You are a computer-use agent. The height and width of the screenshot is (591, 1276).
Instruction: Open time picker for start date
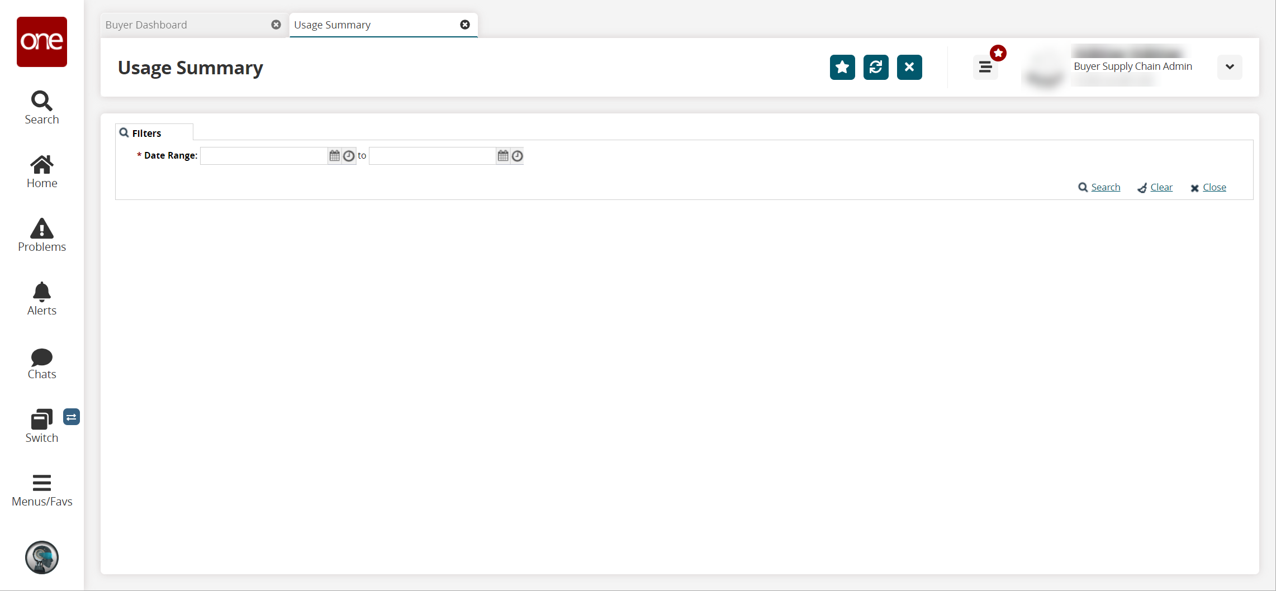click(349, 156)
